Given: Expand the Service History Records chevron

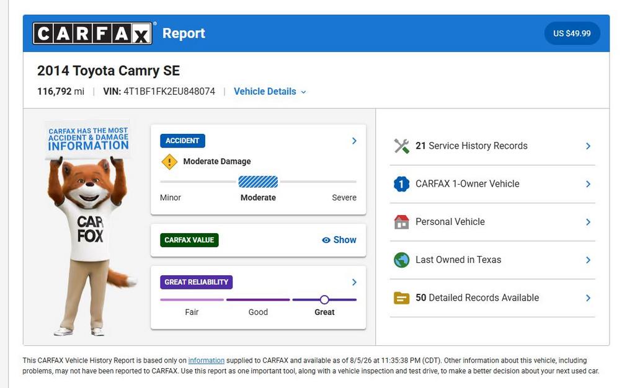Looking at the screenshot, I should pos(588,146).
